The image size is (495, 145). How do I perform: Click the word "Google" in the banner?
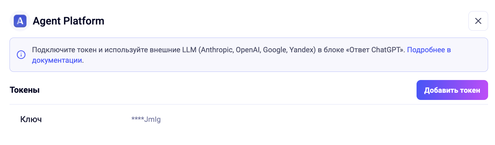click(x=276, y=50)
